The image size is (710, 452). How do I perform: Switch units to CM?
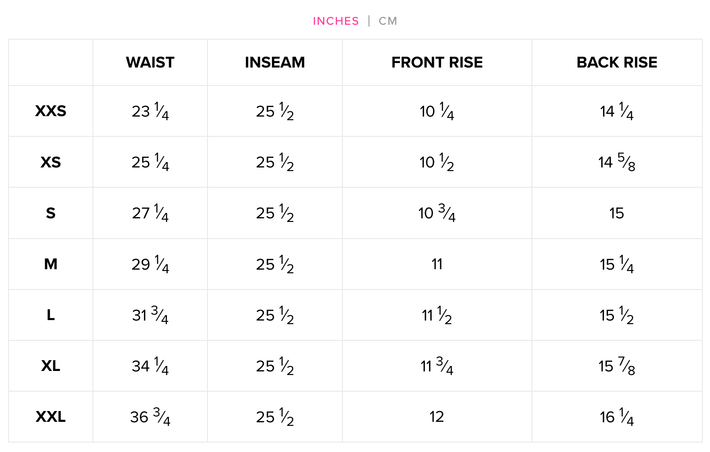click(388, 21)
